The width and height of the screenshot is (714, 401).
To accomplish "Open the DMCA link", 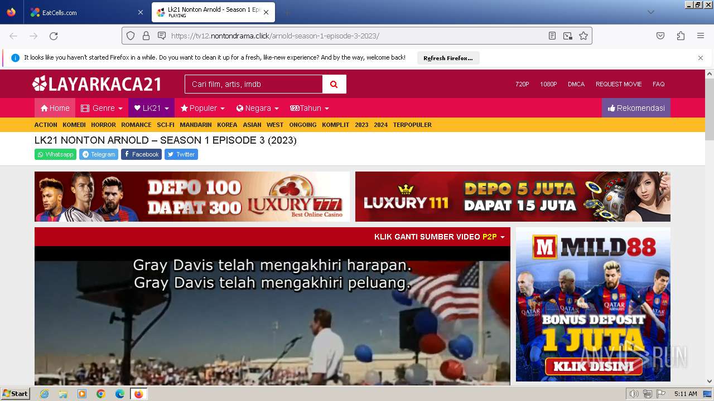I will coord(576,84).
